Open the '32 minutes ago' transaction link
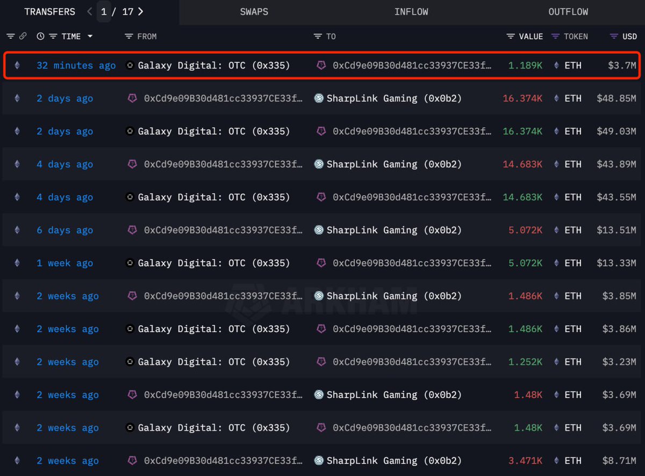This screenshot has height=476, width=645. pyautogui.click(x=76, y=65)
